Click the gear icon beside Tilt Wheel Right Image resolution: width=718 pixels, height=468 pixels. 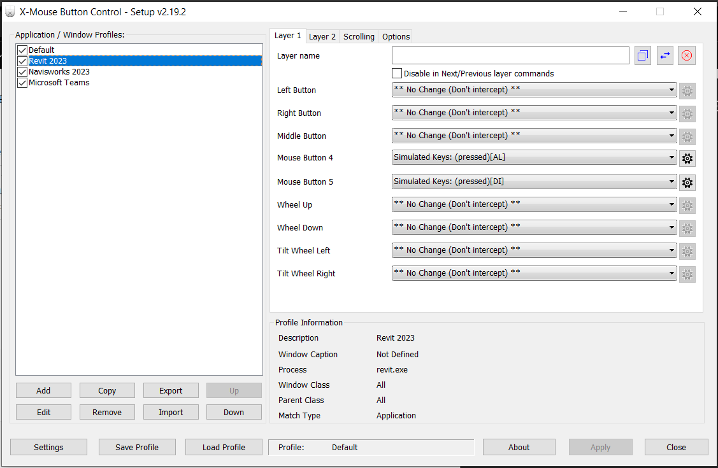tap(687, 274)
